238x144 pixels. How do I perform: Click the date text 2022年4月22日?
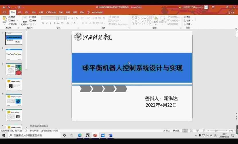click(161, 105)
